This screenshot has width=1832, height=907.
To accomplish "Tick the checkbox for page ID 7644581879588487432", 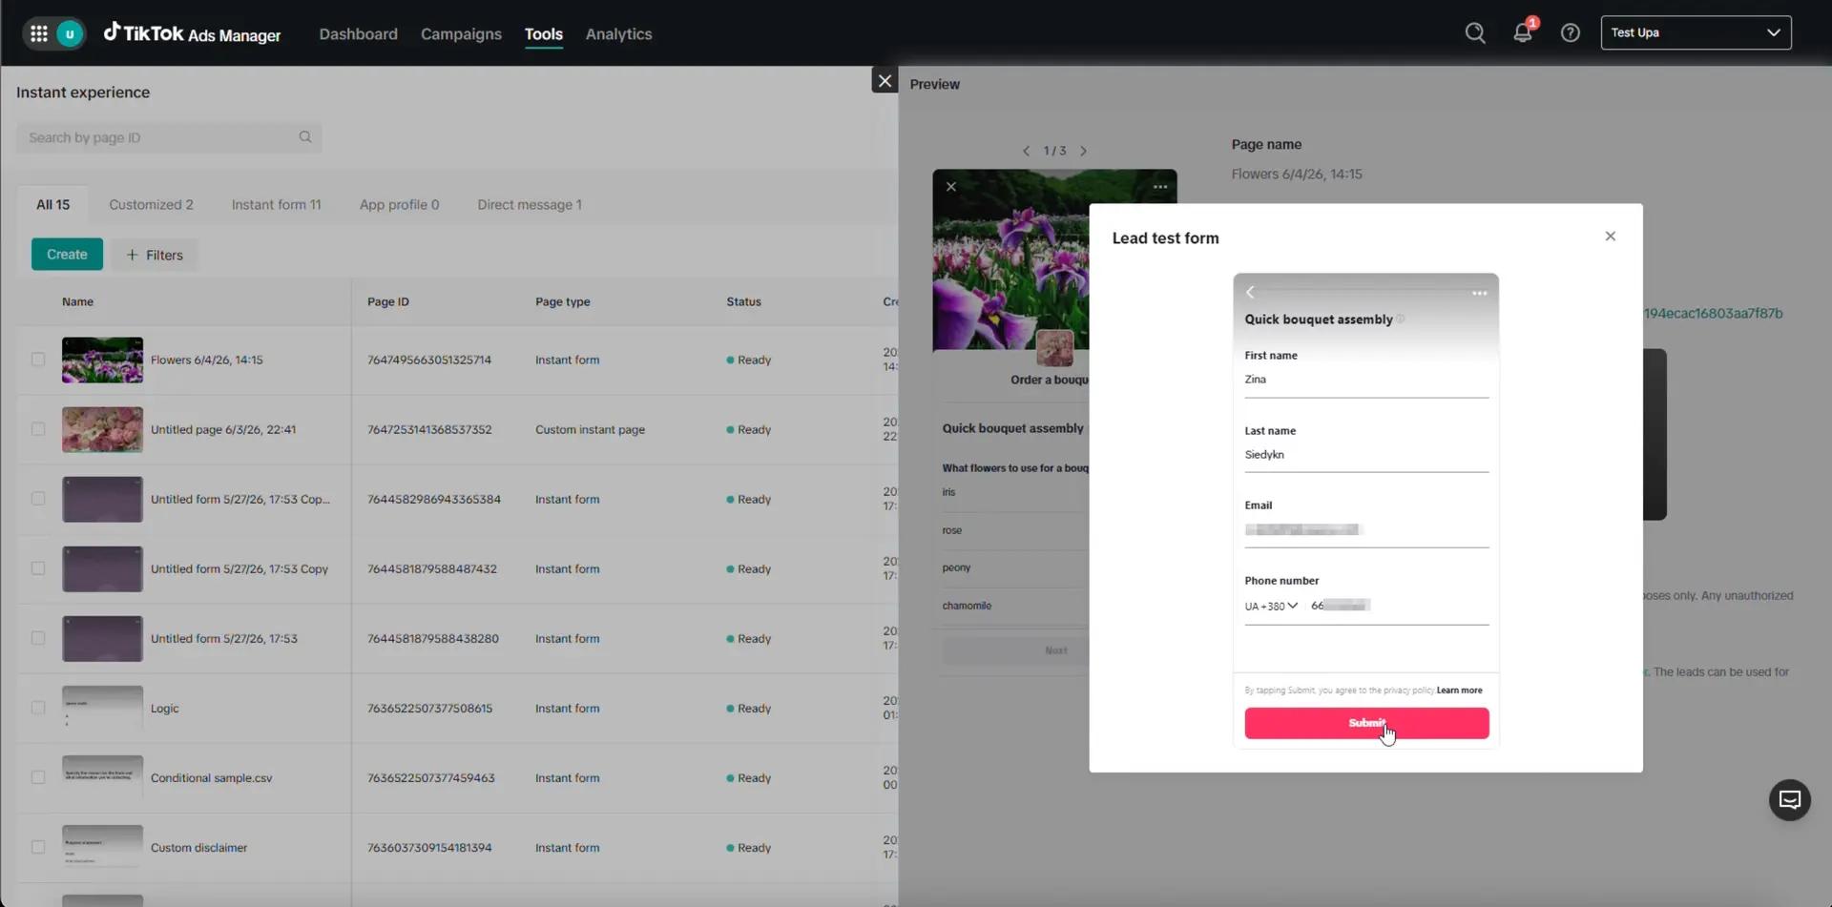I will [38, 568].
